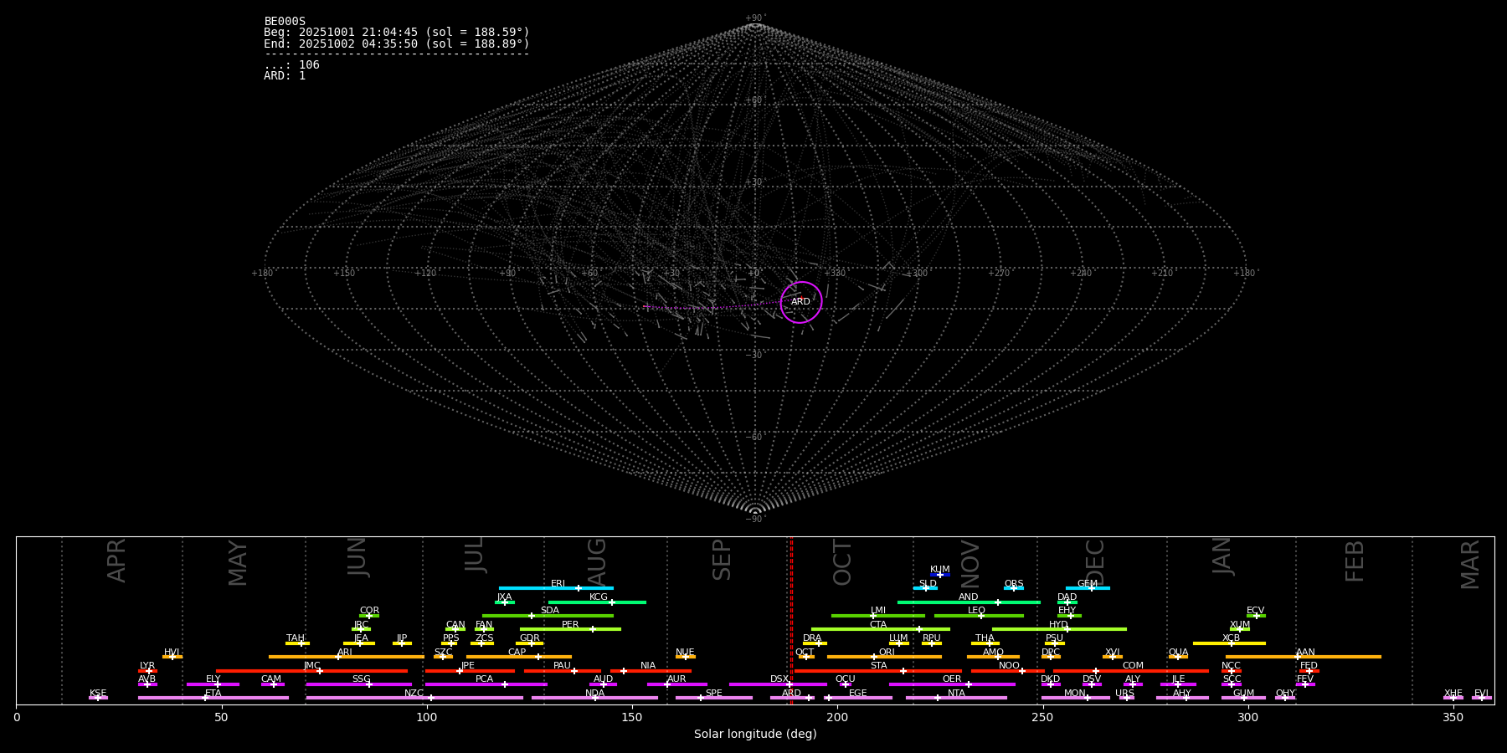Screen dimensions: 1507x753
Task: Click the BE000S station title text
Action: point(285,22)
